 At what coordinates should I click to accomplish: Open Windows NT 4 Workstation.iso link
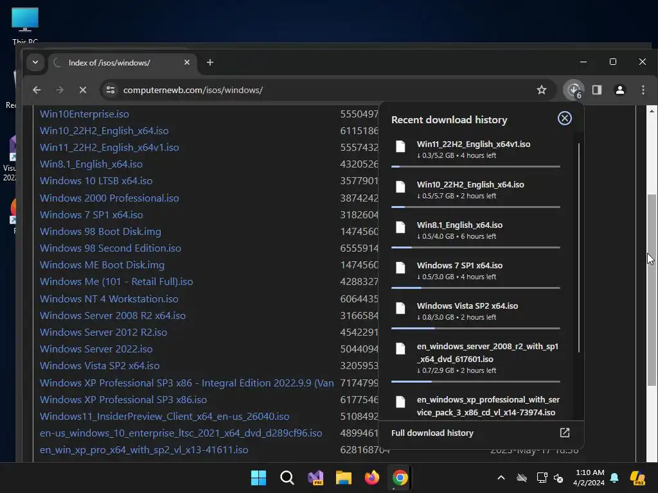pyautogui.click(x=109, y=299)
